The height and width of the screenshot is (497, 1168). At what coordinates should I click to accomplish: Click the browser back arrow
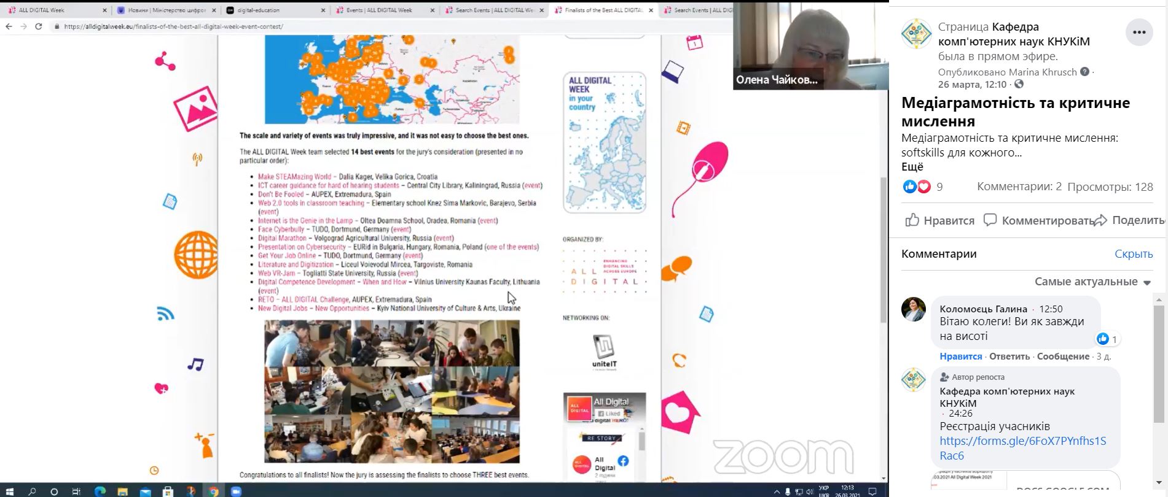(x=9, y=26)
